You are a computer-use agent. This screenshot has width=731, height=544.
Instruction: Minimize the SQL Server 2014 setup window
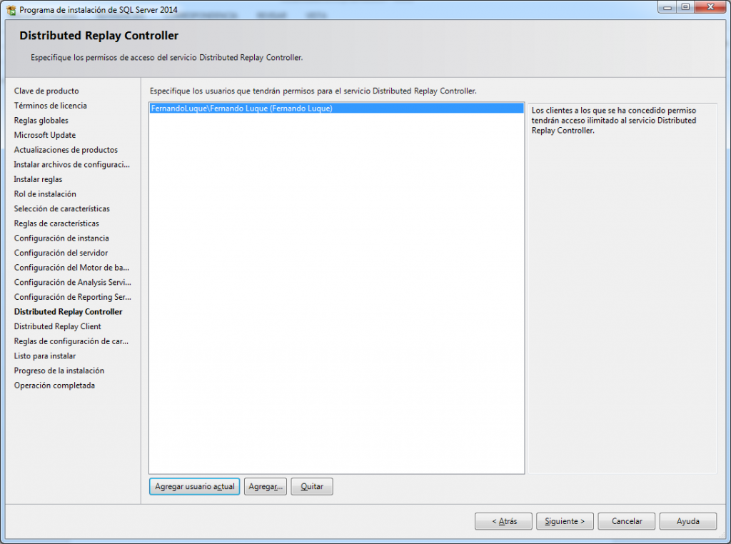tap(667, 7)
